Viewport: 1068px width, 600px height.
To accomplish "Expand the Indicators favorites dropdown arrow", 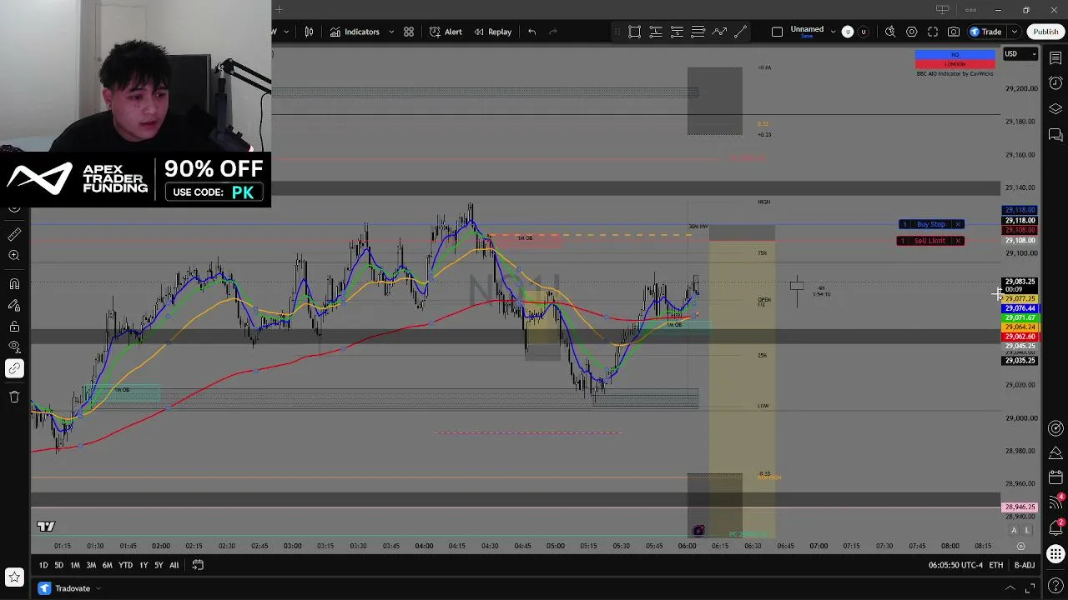I will point(391,32).
